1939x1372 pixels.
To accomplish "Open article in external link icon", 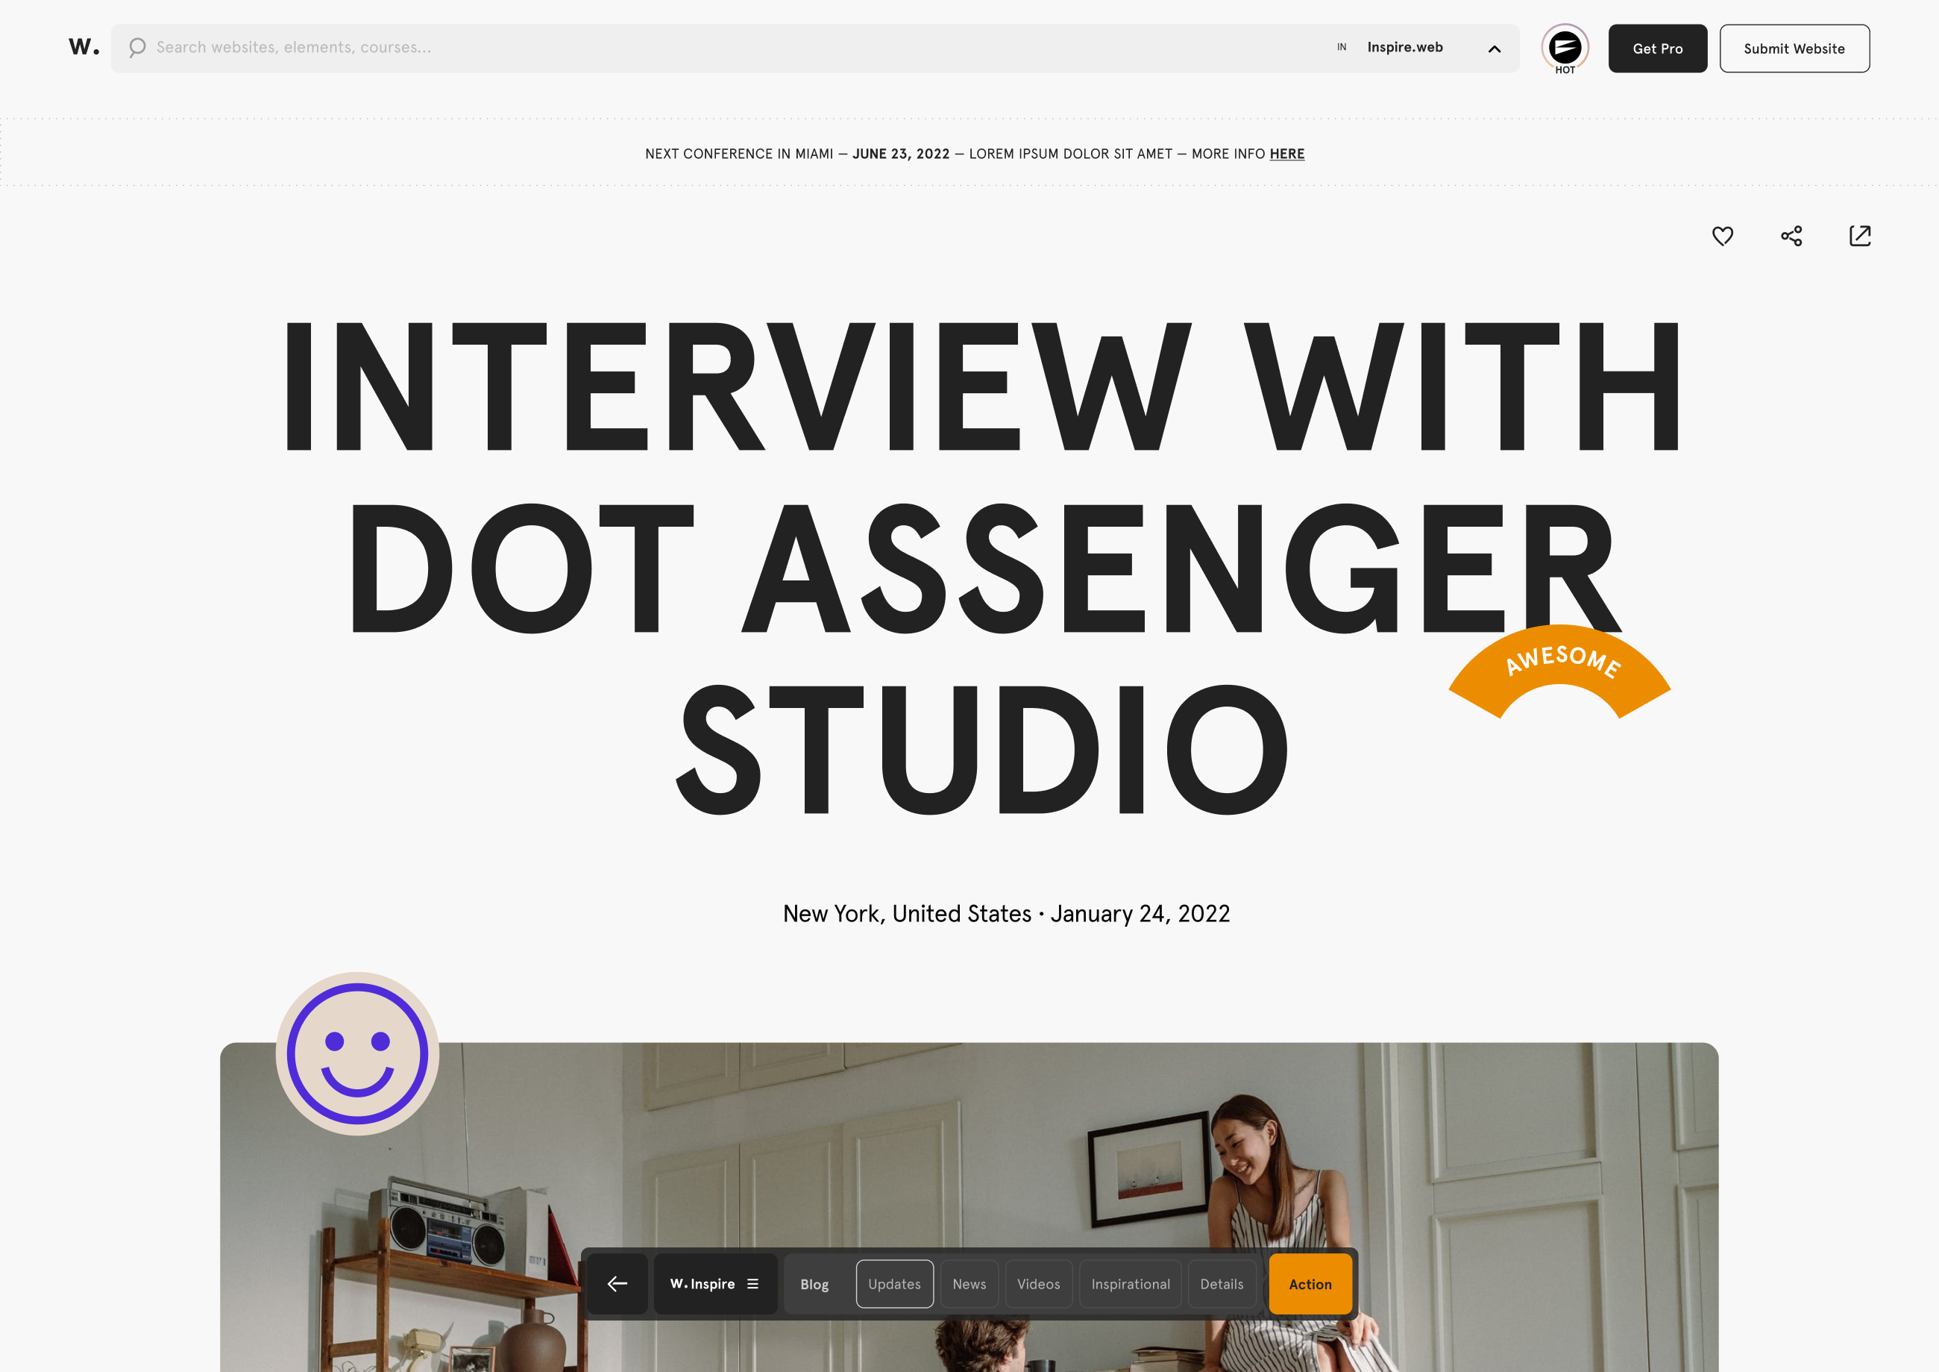I will click(x=1860, y=236).
